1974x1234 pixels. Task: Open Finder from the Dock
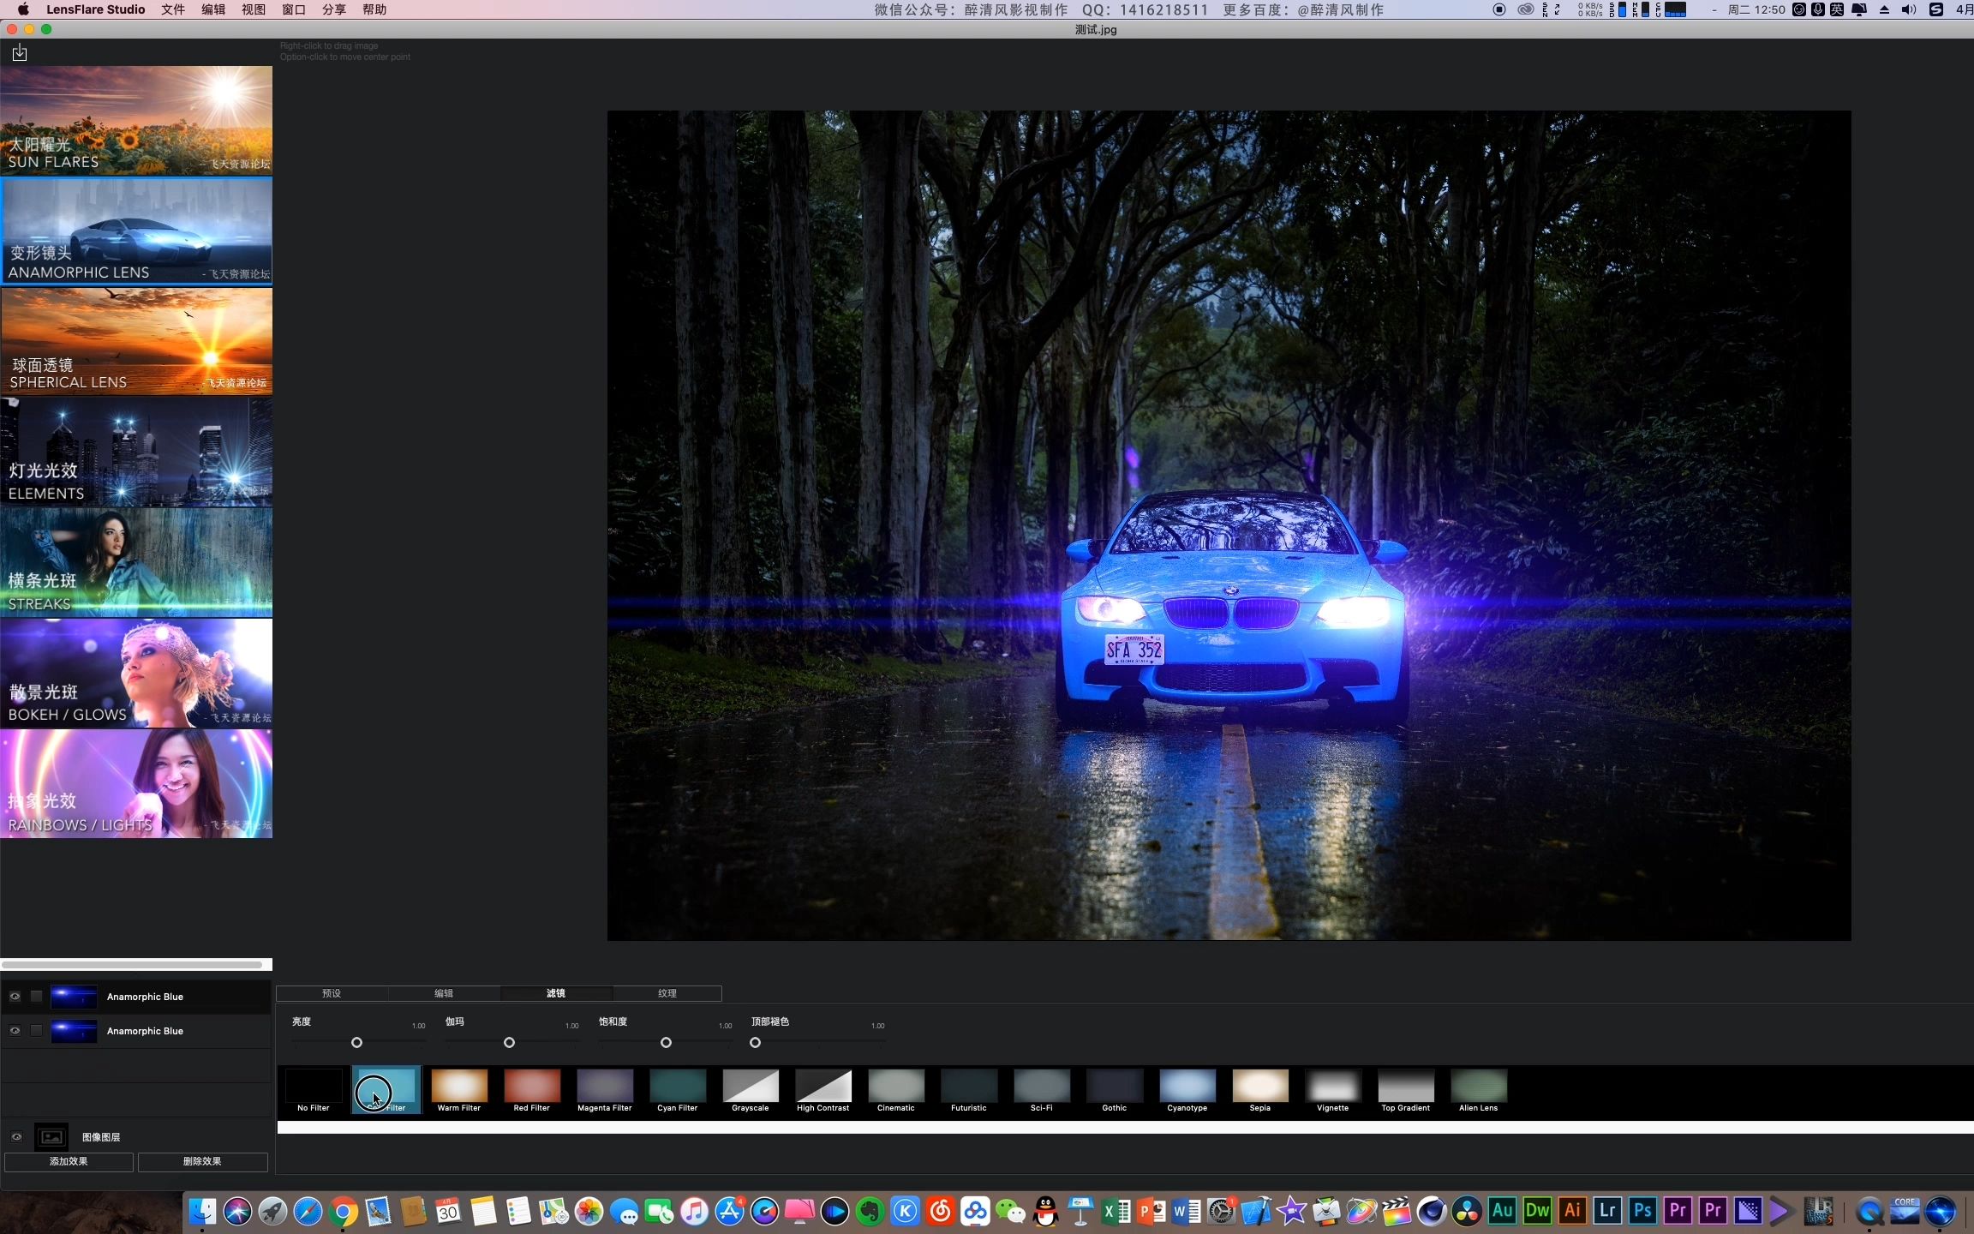tap(202, 1212)
